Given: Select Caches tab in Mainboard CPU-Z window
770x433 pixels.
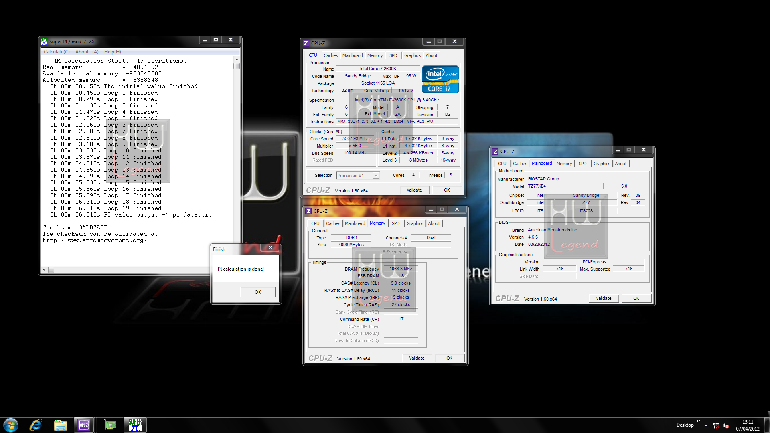Looking at the screenshot, I should [520, 164].
